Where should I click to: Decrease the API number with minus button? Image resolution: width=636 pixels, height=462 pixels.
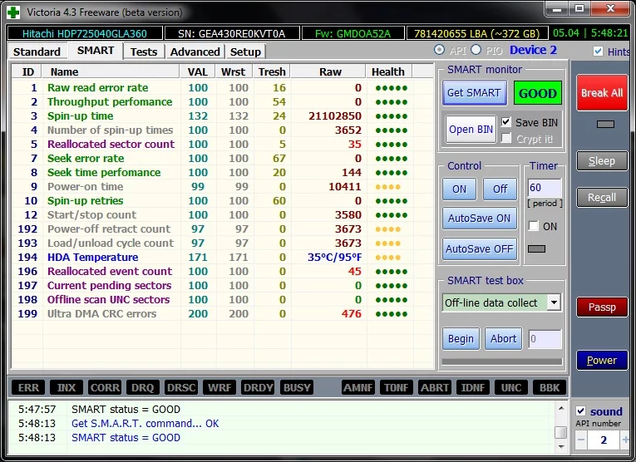(x=581, y=440)
